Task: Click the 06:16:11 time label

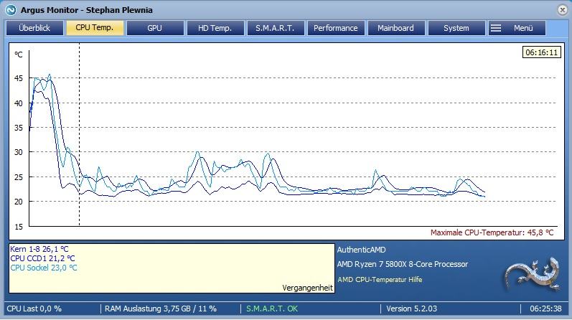Action: coord(542,52)
